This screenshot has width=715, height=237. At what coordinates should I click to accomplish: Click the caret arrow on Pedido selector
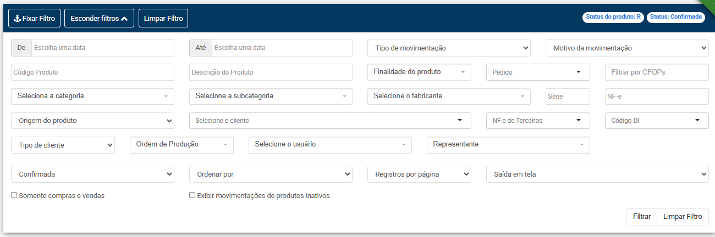(x=579, y=72)
